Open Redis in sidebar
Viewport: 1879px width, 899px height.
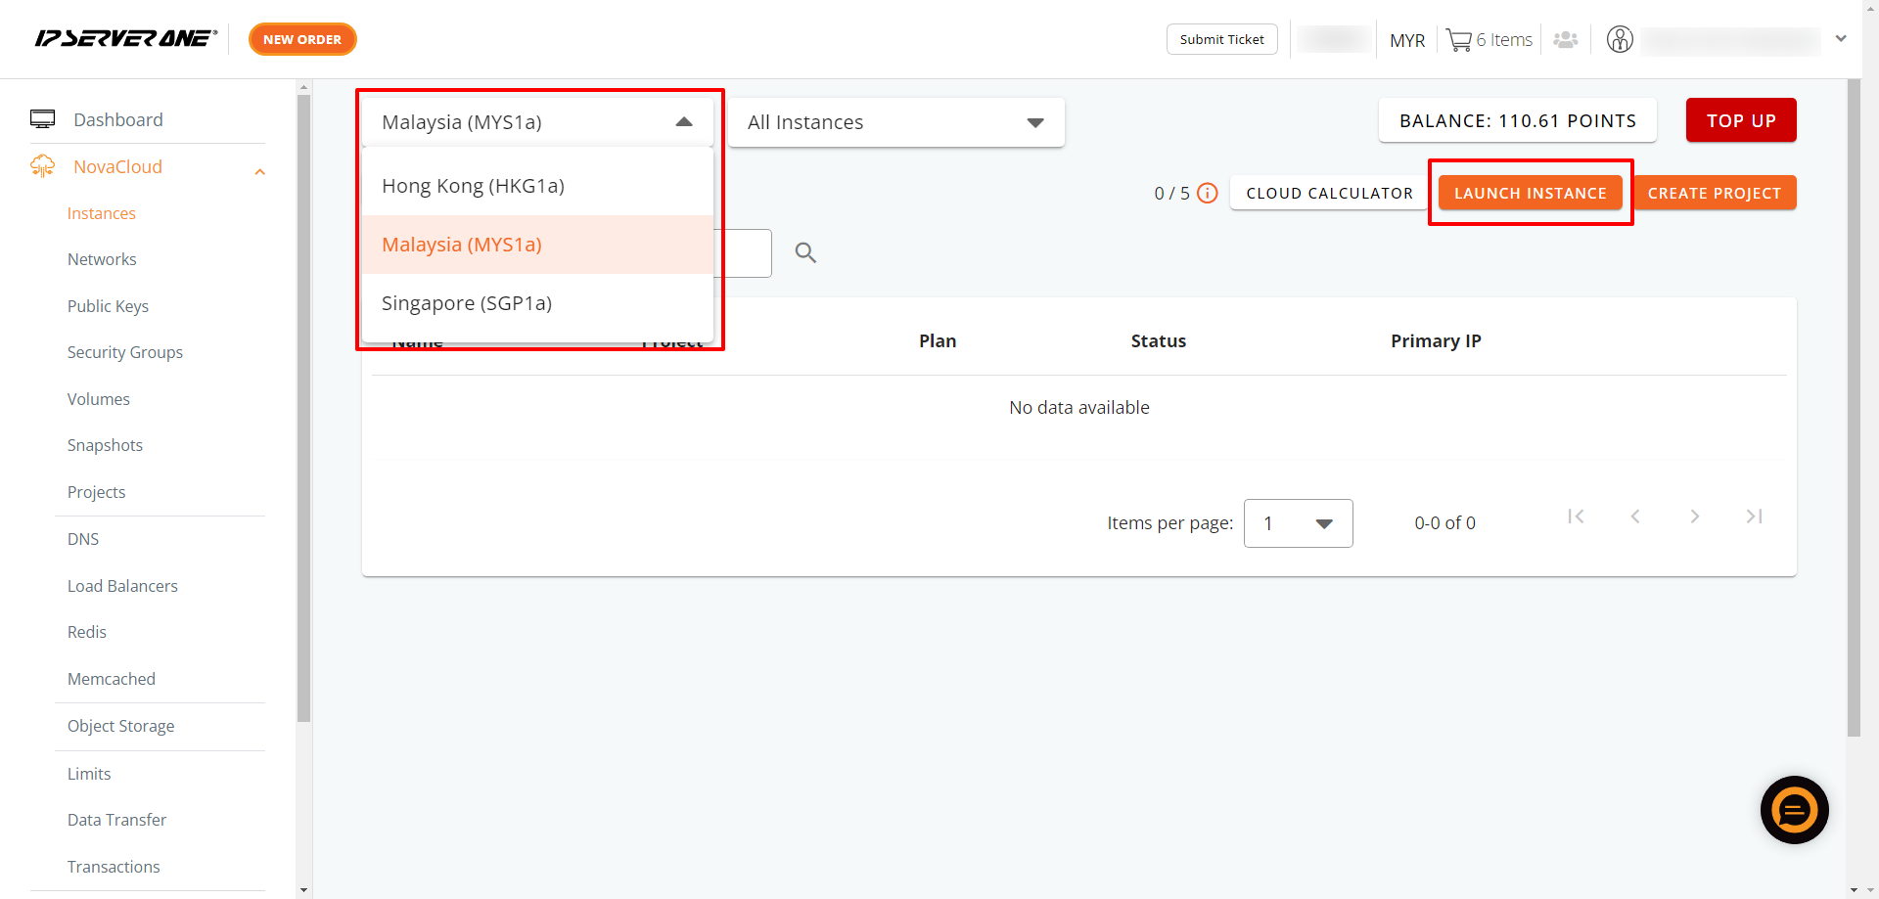coord(87,632)
